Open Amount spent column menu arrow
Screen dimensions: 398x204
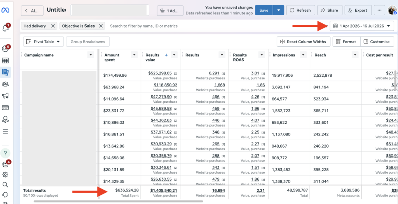[134, 55]
